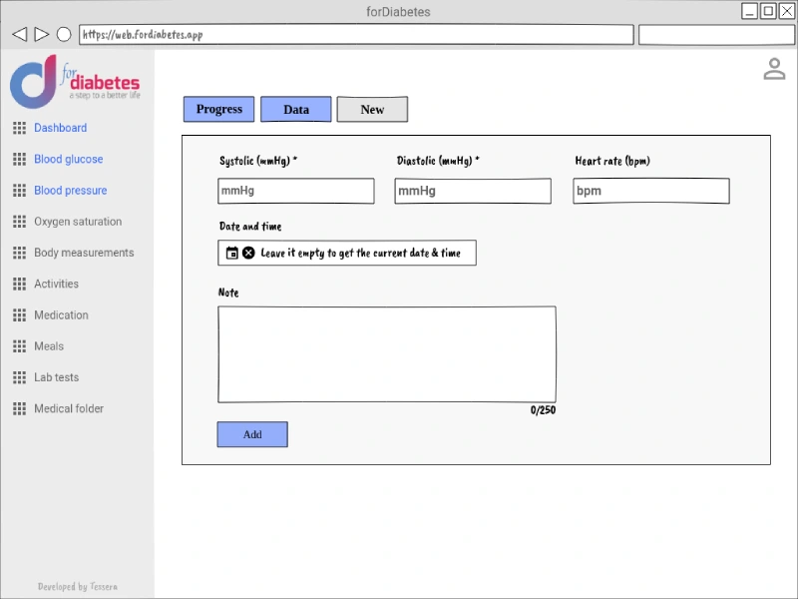Click the browser address bar

[356, 35]
